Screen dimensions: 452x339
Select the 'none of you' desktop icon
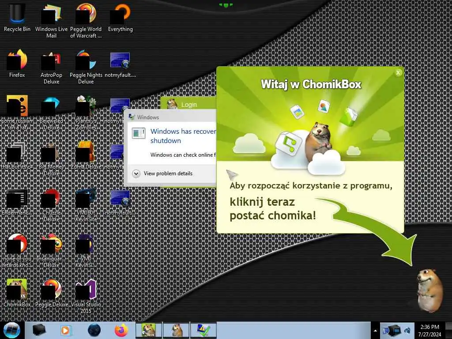(17, 250)
